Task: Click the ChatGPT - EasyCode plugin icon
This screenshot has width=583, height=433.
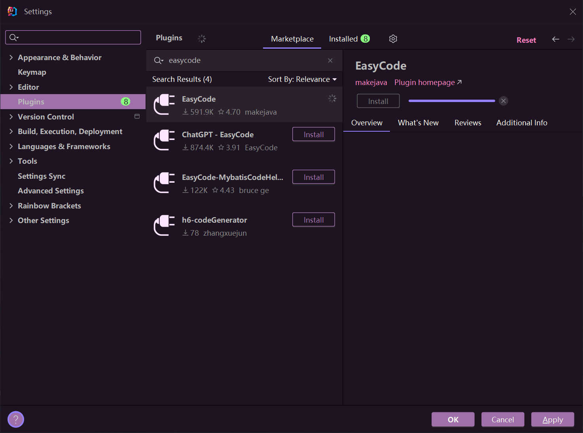Action: [x=164, y=140]
